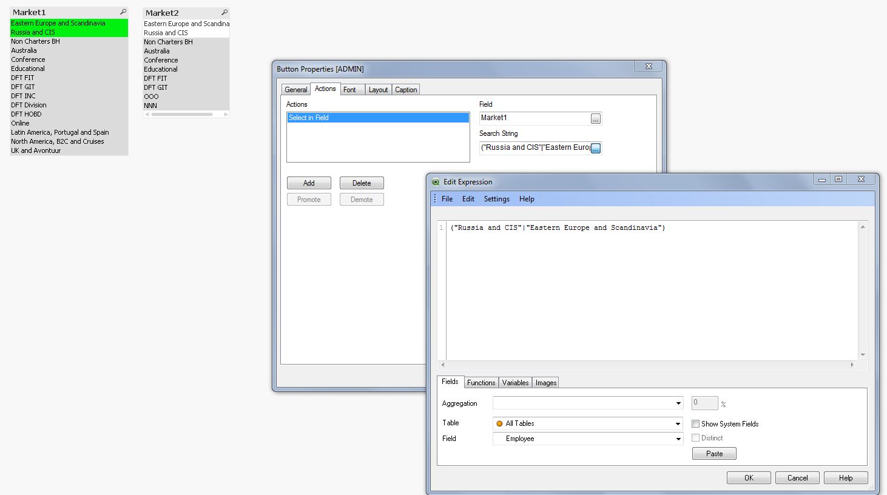Image resolution: width=887 pixels, height=495 pixels.
Task: Select Australia in Market1 list
Action: tap(69, 50)
